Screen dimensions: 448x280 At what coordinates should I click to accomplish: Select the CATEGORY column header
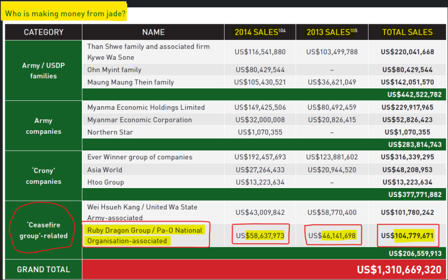43,32
